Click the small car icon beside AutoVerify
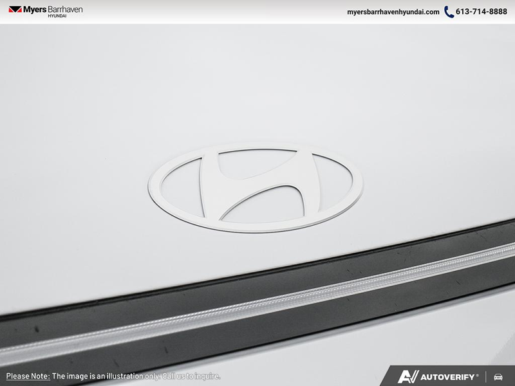 [x=498, y=376]
